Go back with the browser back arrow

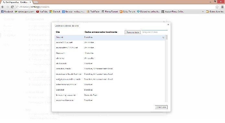click(x=3, y=7)
